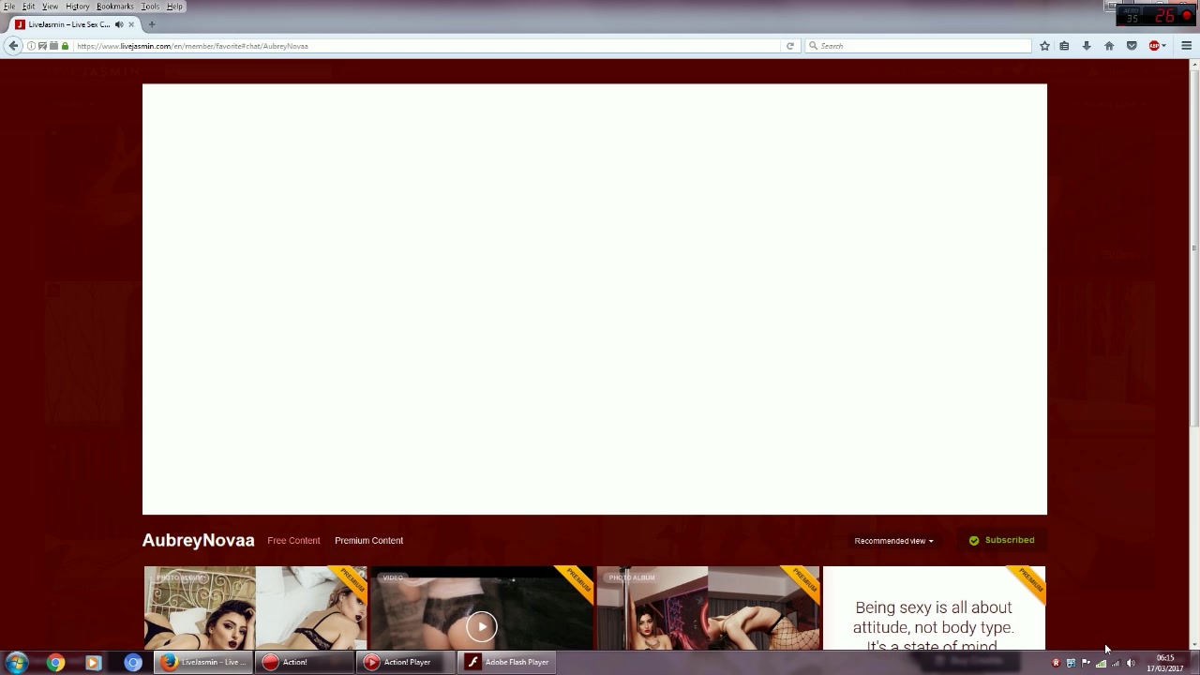Open the Bookmarks menu
Screen dimensions: 1200x675
(114, 7)
